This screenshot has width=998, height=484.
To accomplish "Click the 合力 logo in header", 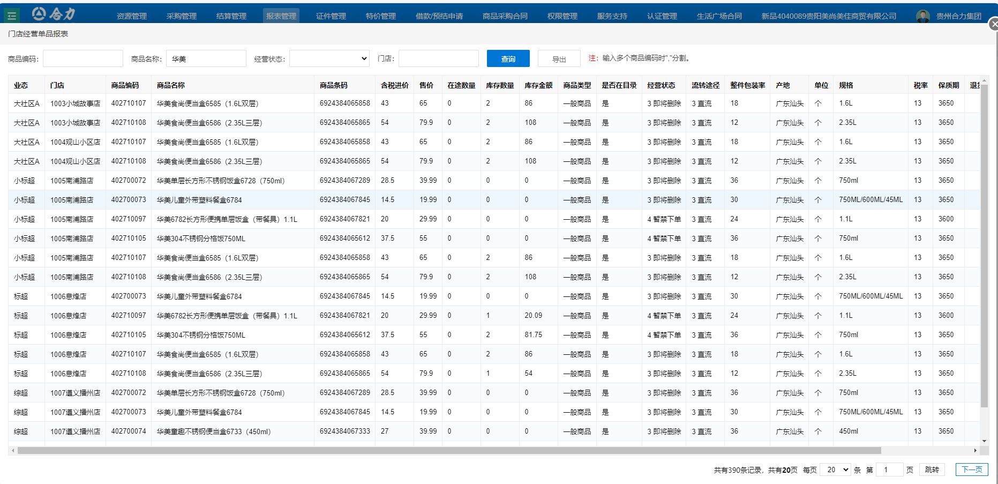I will click(x=54, y=14).
